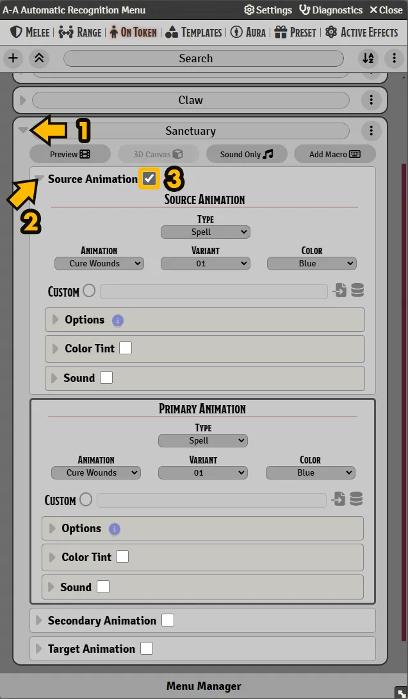Uncheck the Source Animation checkbox

pyautogui.click(x=149, y=179)
